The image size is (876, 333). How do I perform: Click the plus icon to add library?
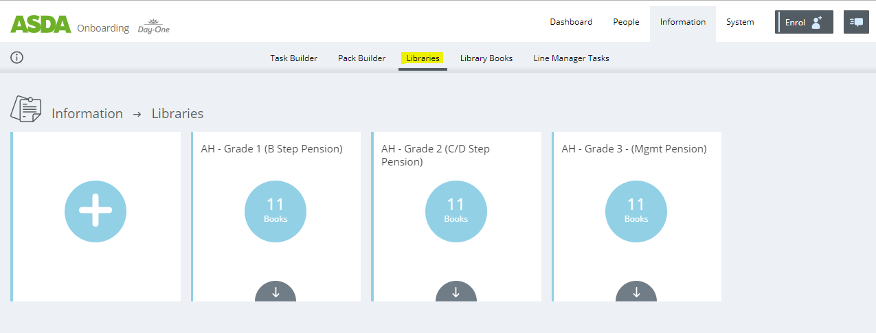tap(96, 210)
